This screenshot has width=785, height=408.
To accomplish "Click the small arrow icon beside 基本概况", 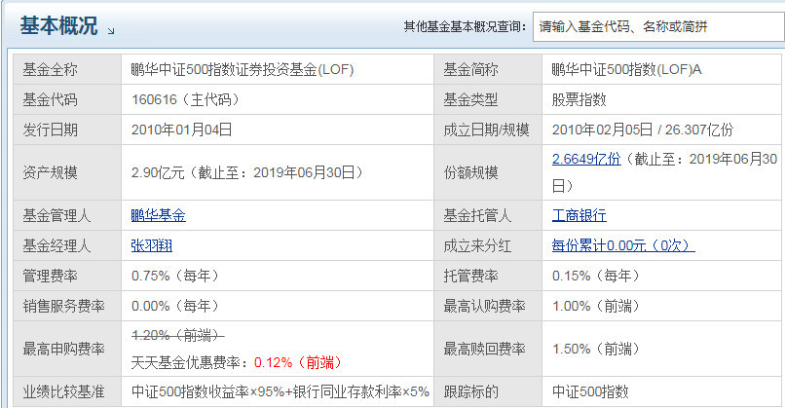I will [111, 31].
